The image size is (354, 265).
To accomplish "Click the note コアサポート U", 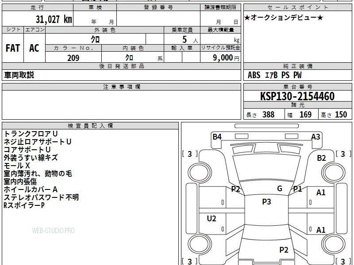I will pyautogui.click(x=27, y=149).
